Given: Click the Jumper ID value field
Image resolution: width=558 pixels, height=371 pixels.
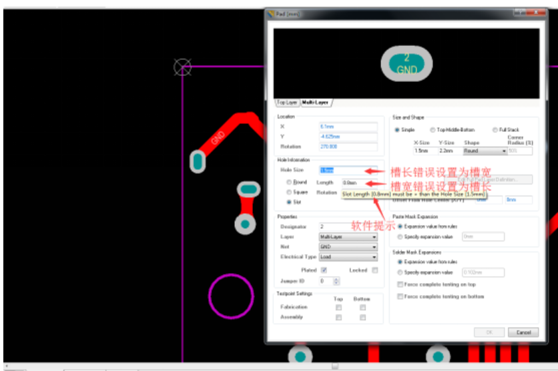Looking at the screenshot, I should tap(326, 281).
